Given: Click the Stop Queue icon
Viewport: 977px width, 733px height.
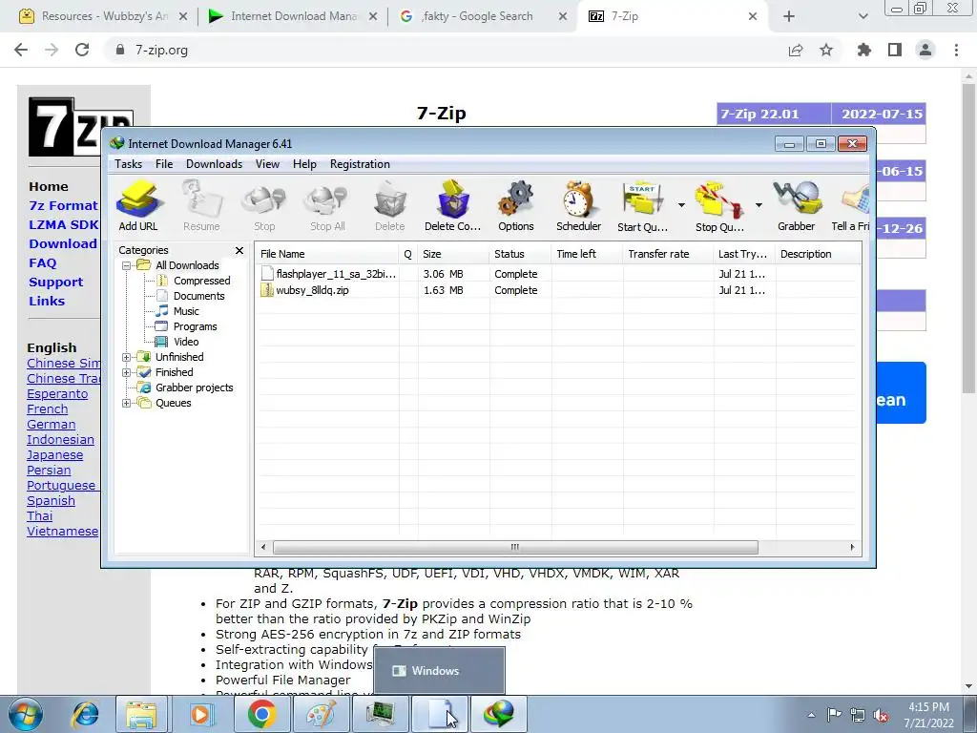Looking at the screenshot, I should coord(719,206).
